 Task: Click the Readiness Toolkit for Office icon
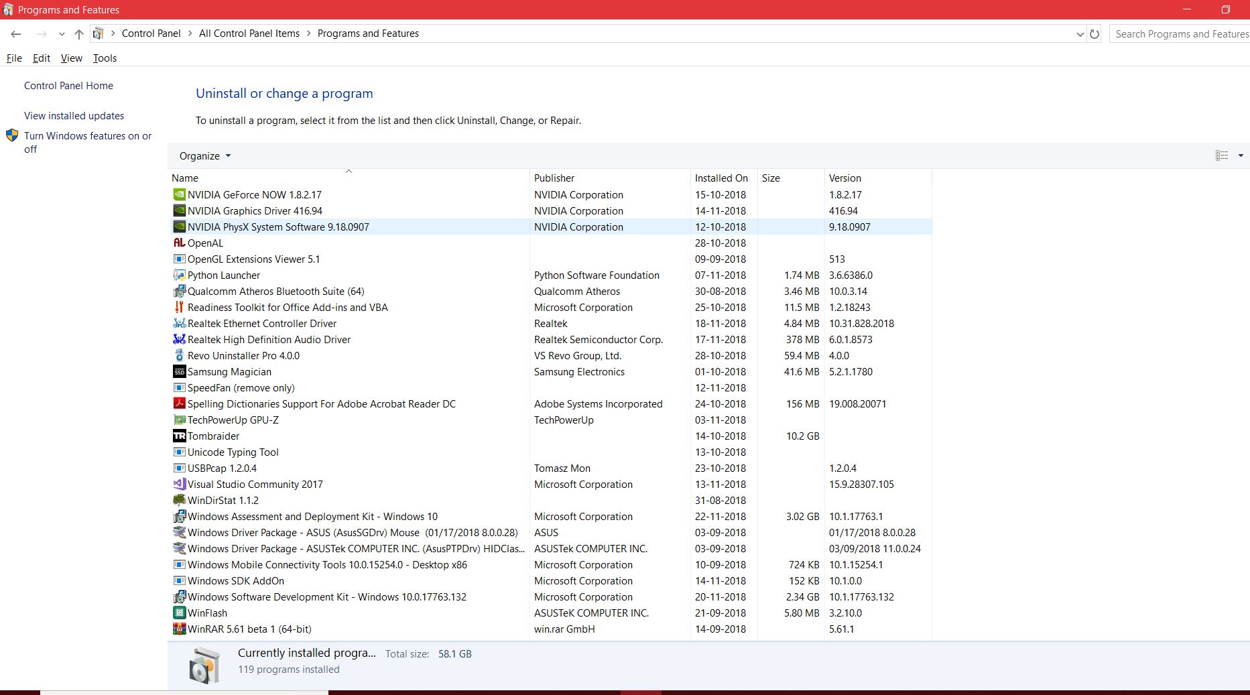pyautogui.click(x=179, y=308)
